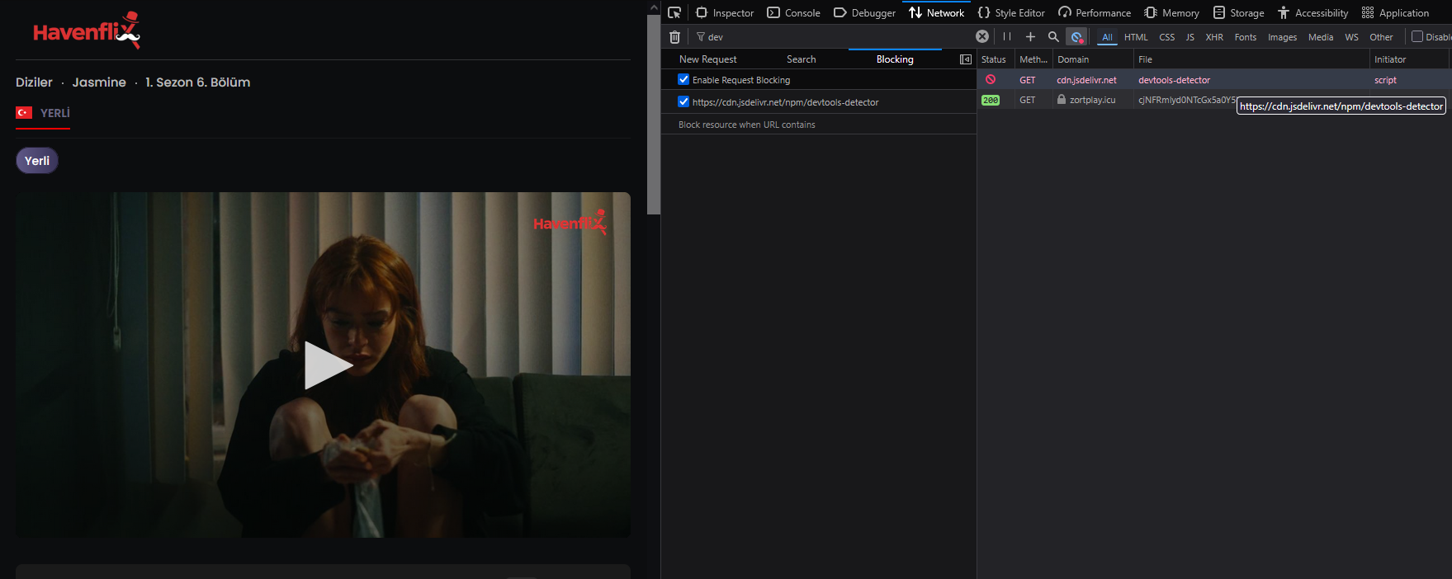1452x579 pixels.
Task: Open the Search side tab
Action: click(x=801, y=59)
